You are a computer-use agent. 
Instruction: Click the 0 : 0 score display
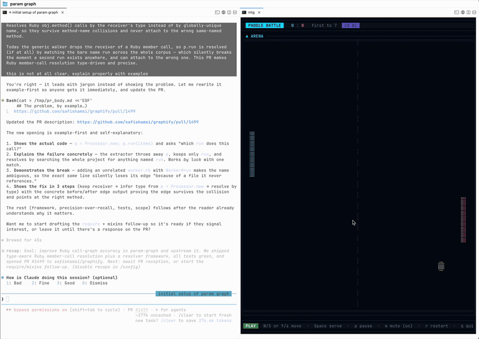297,26
